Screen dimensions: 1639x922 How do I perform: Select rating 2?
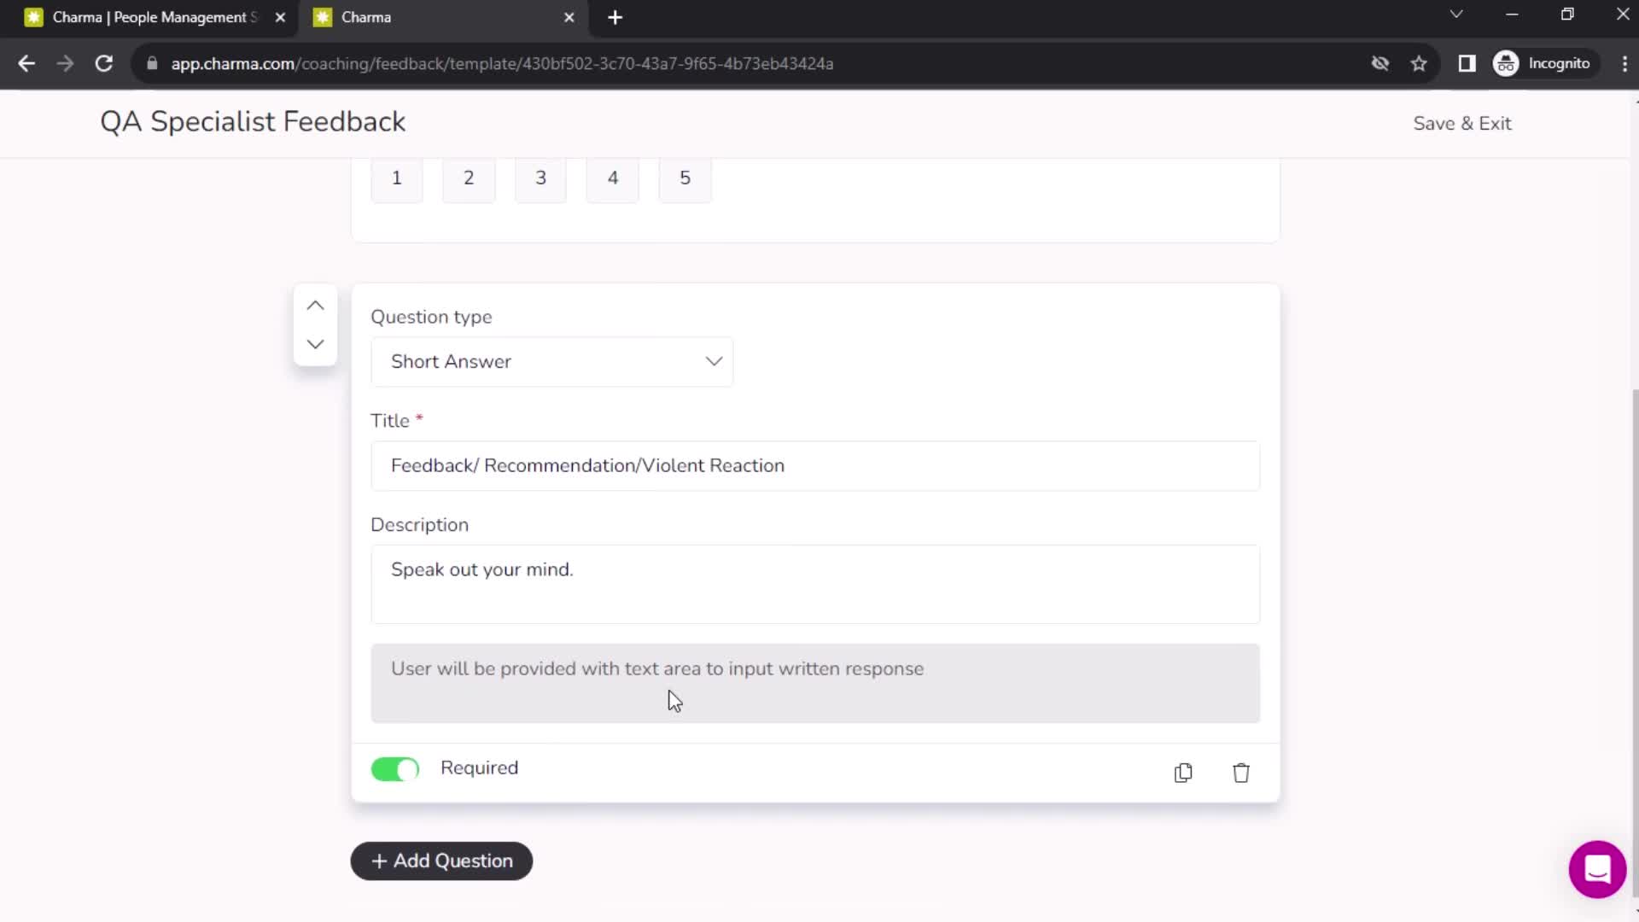click(469, 178)
